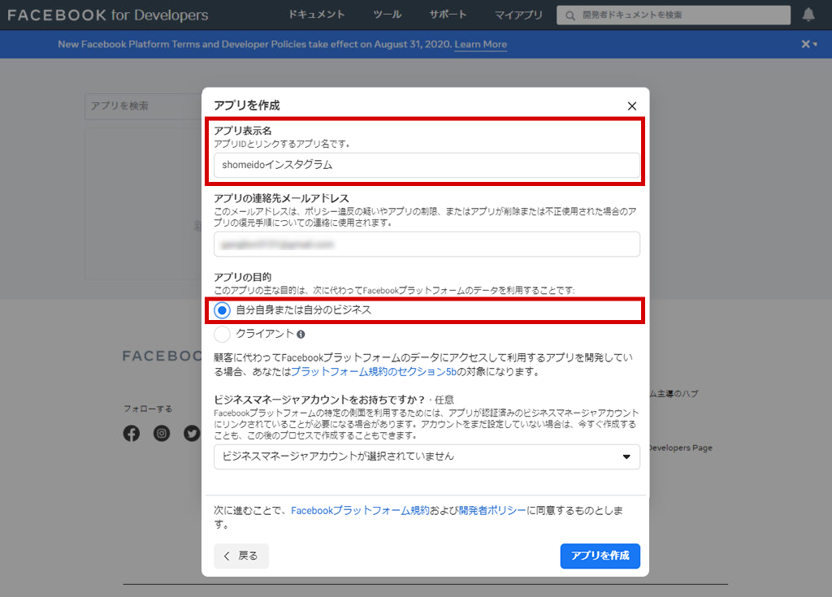This screenshot has height=597, width=832.
Task: Select 自分自身または自分のビジネス radio button
Action: [222, 310]
